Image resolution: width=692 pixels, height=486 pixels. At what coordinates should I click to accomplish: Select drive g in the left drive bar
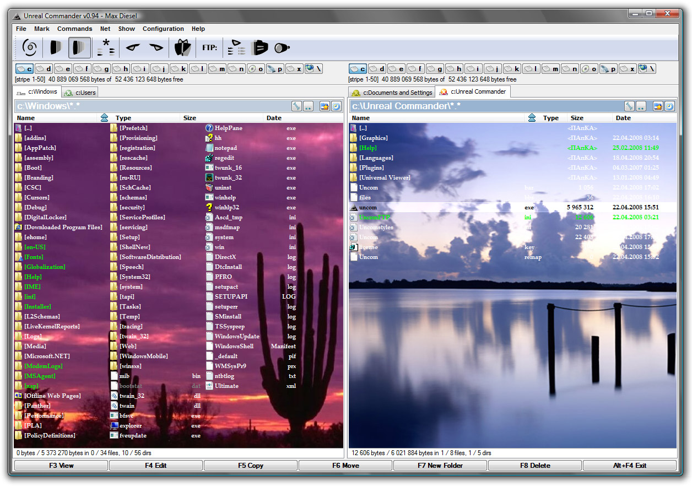pyautogui.click(x=101, y=69)
